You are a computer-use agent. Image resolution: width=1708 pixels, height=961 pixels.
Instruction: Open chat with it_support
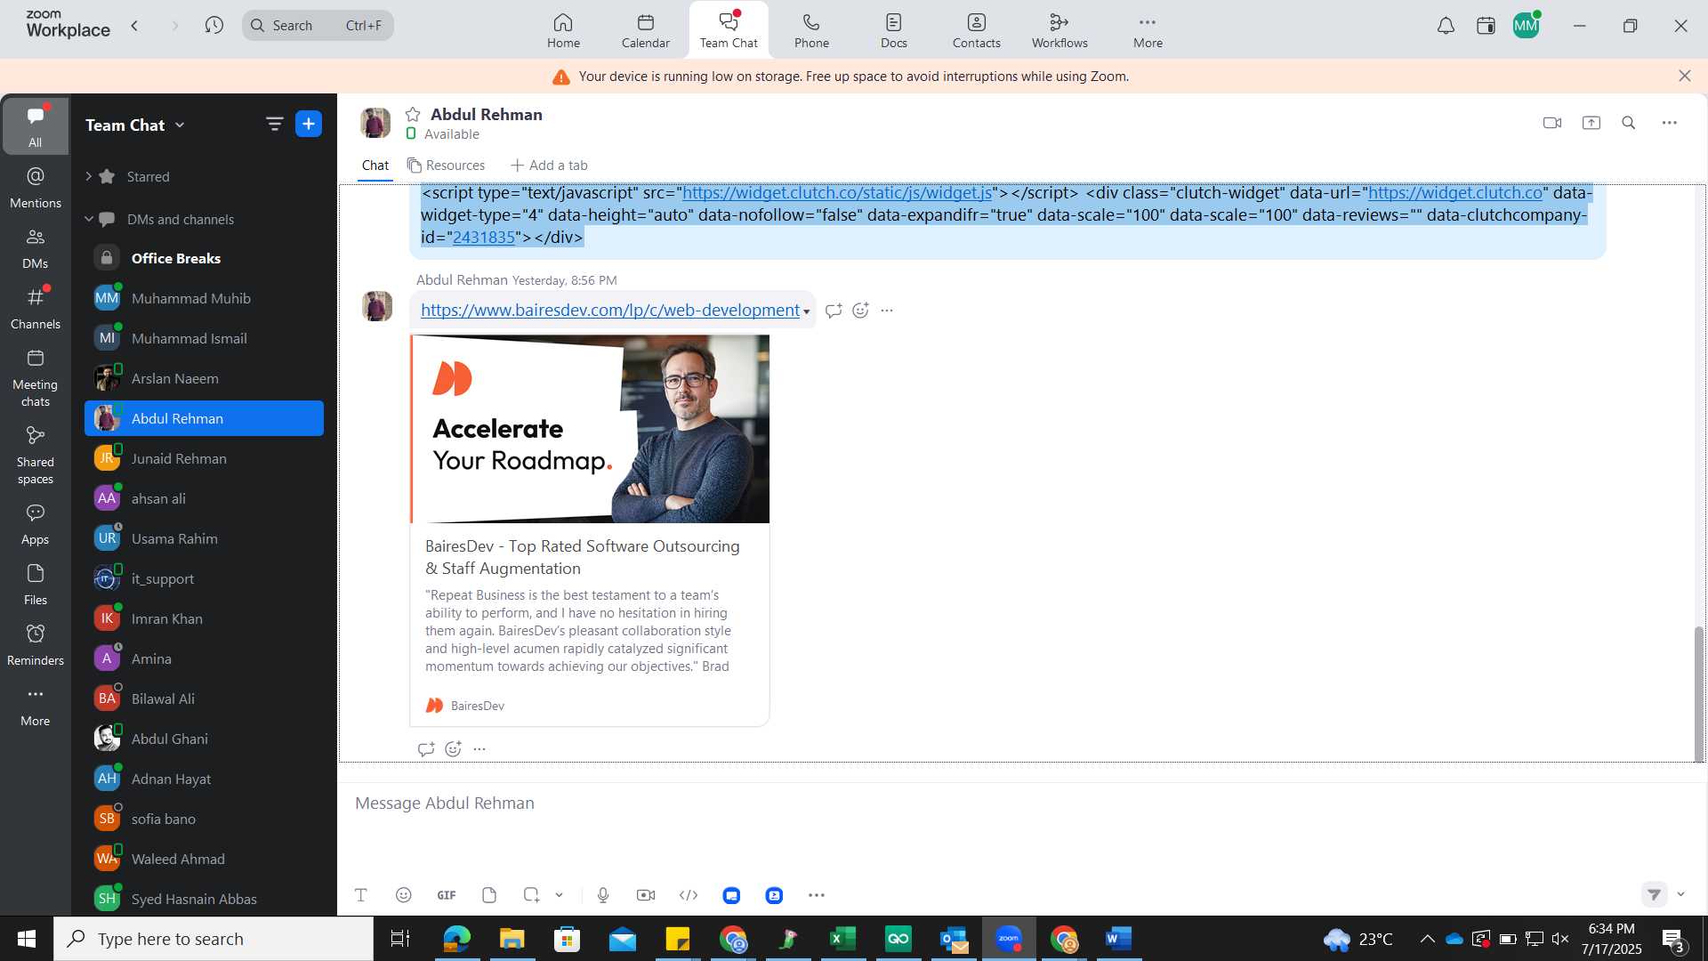pyautogui.click(x=204, y=578)
